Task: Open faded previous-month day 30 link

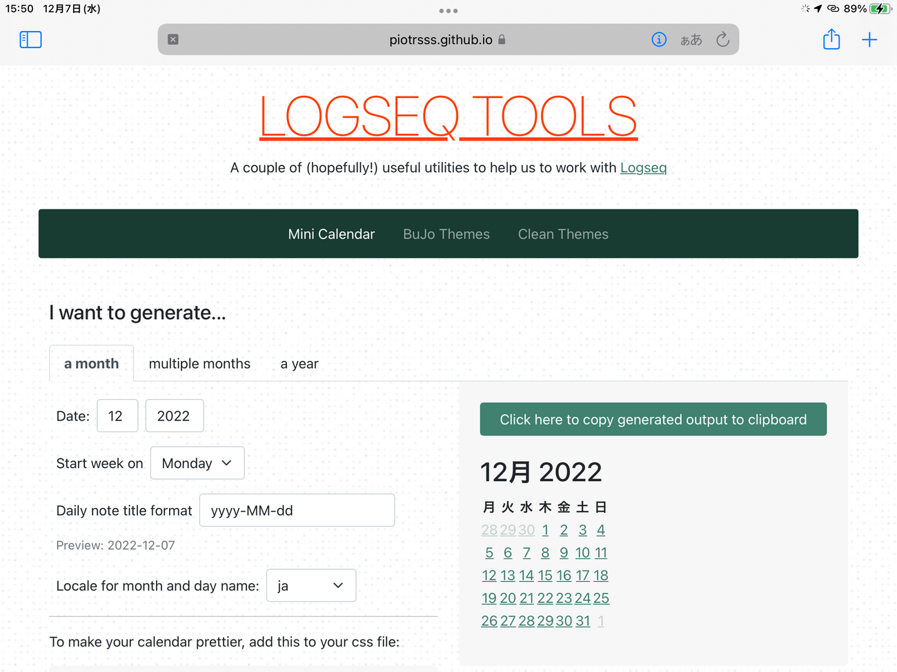Action: pyautogui.click(x=526, y=530)
